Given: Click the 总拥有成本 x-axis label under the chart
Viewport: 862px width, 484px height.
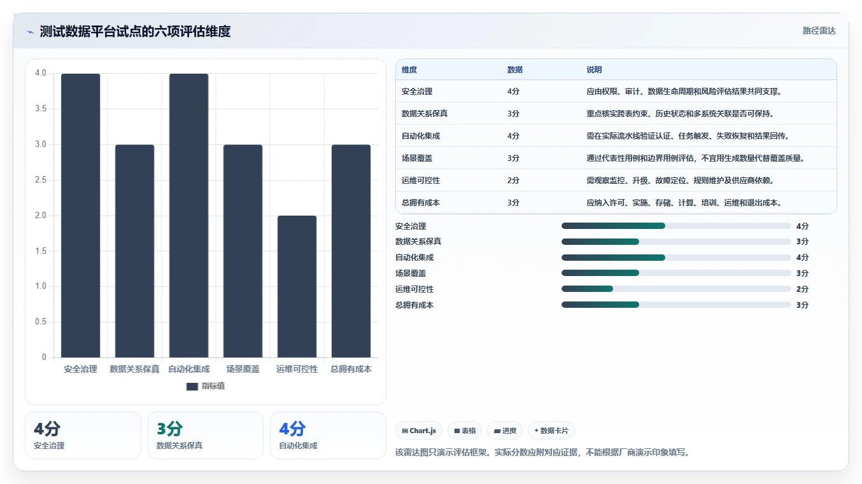Looking at the screenshot, I should click(x=351, y=369).
